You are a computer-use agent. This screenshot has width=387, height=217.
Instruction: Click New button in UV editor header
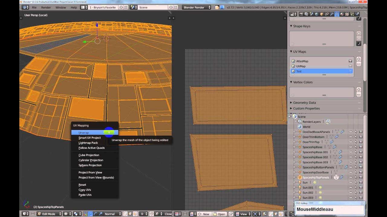point(204,214)
